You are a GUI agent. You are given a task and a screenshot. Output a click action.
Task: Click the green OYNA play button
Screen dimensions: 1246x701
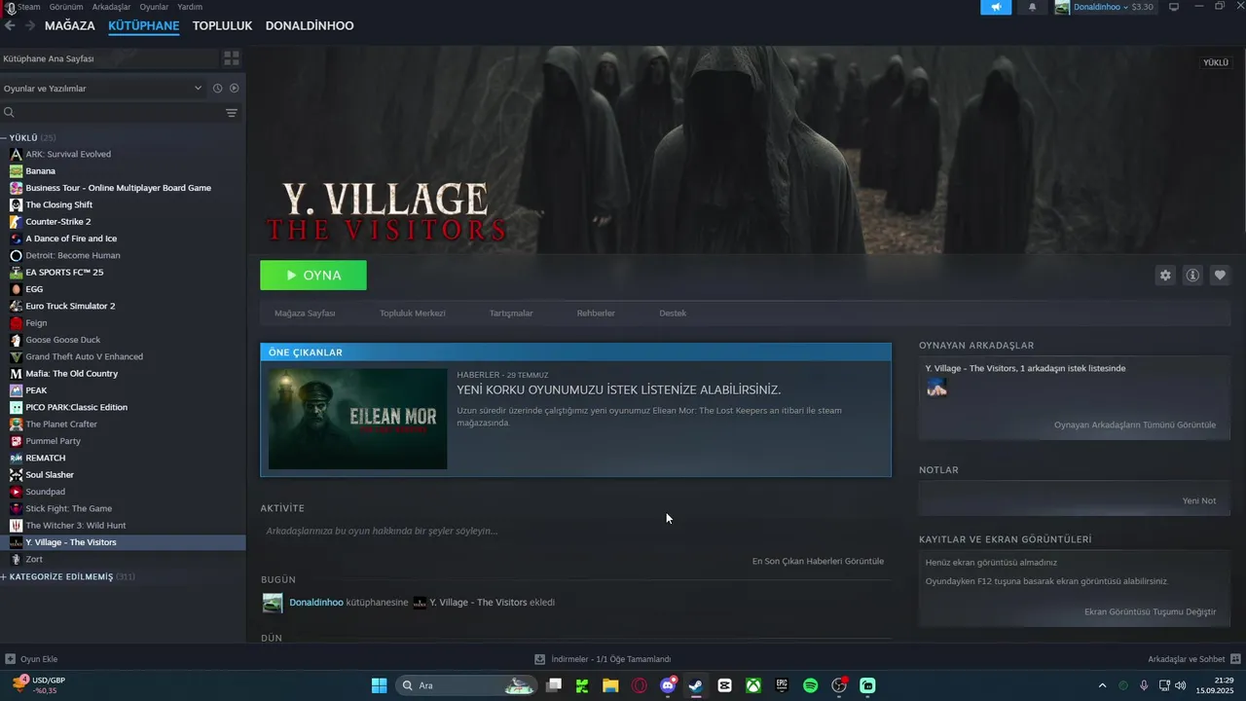[x=313, y=276]
